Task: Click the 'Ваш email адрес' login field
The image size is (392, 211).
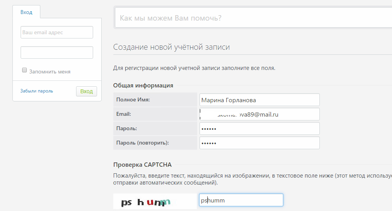Action: coord(57,32)
